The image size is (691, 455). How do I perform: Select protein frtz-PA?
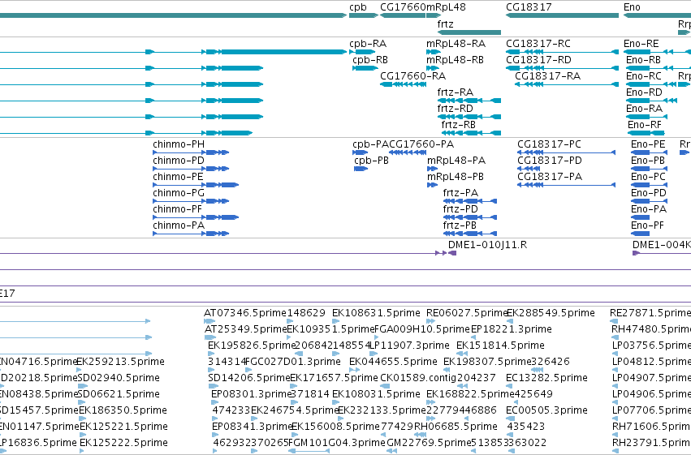pyautogui.click(x=460, y=194)
